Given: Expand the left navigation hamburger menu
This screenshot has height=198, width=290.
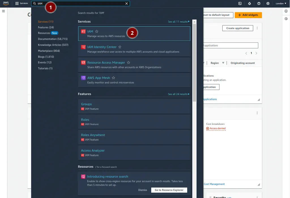Looking at the screenshot, I should (x=3, y=11).
